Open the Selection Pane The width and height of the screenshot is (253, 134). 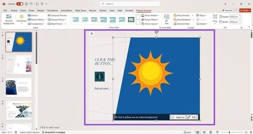click(x=181, y=24)
